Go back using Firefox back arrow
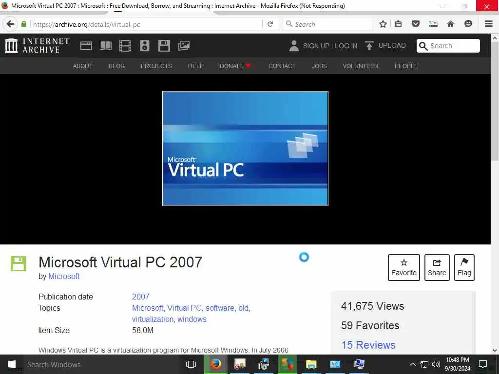This screenshot has height=374, width=499. tap(10, 24)
